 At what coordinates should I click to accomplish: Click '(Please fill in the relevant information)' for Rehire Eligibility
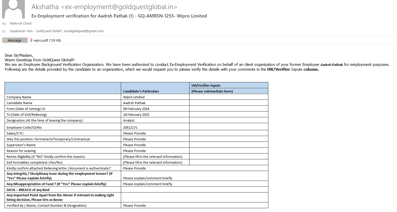(153, 157)
